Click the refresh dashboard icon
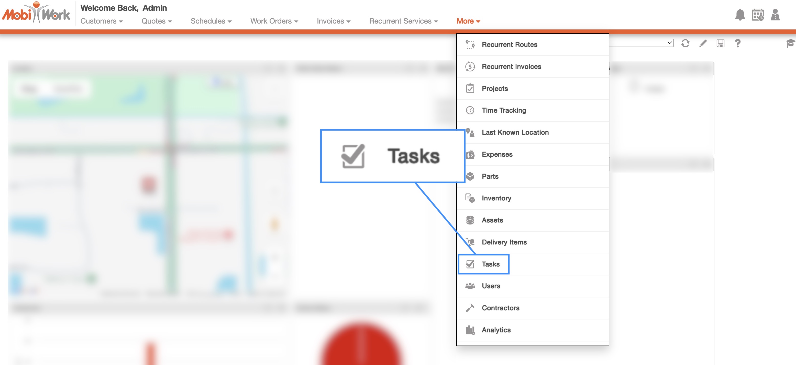796x365 pixels. tap(685, 43)
